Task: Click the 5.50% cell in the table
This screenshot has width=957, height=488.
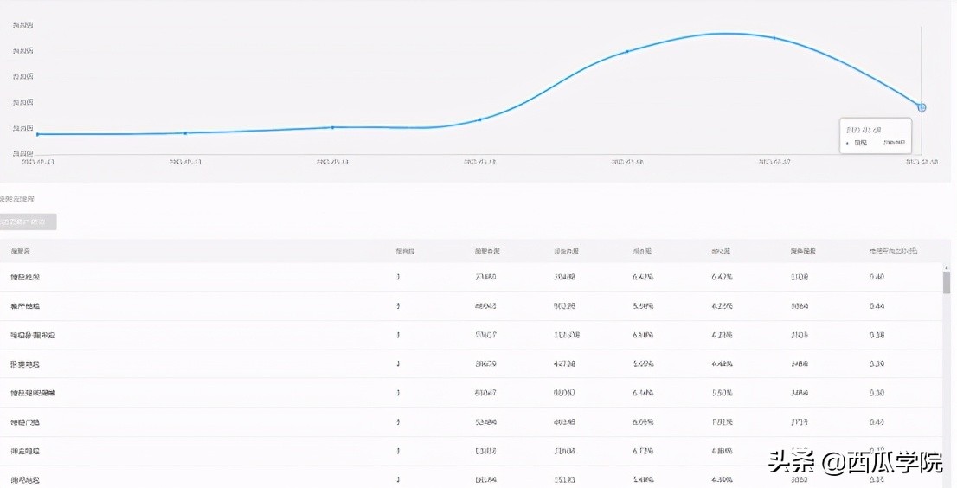Action: (722, 394)
